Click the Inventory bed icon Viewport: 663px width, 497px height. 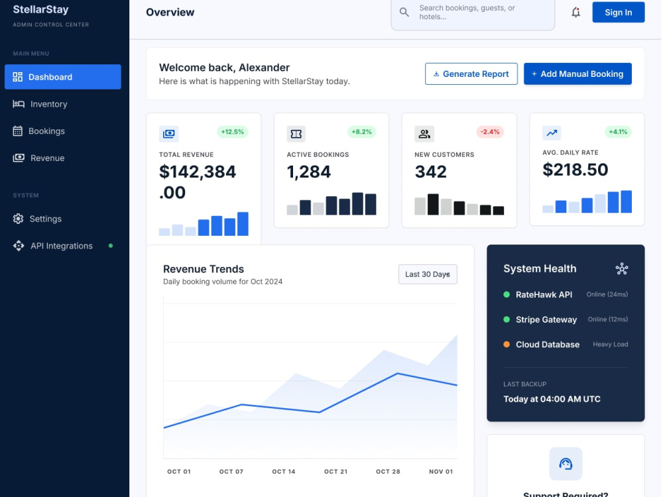pyautogui.click(x=18, y=104)
